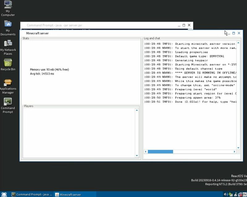This screenshot has width=247, height=197.
Task: Close the Minecraft server window
Action: click(x=239, y=33)
